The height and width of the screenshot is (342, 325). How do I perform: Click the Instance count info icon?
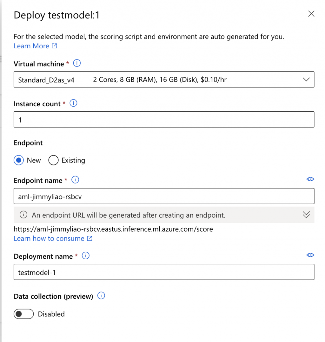tap(73, 103)
